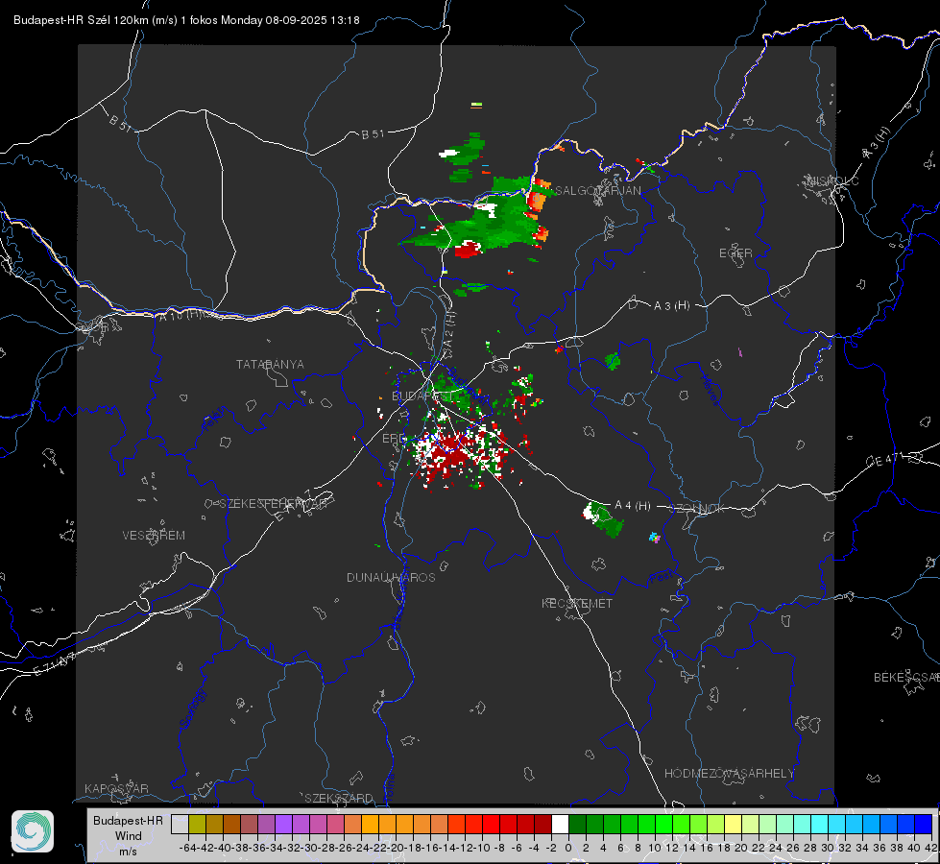Click the KECSKEMÉT city label
Image resolution: width=940 pixels, height=864 pixels.
coord(577,603)
